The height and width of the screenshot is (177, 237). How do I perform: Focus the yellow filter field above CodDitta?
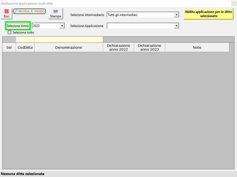coord(25,40)
